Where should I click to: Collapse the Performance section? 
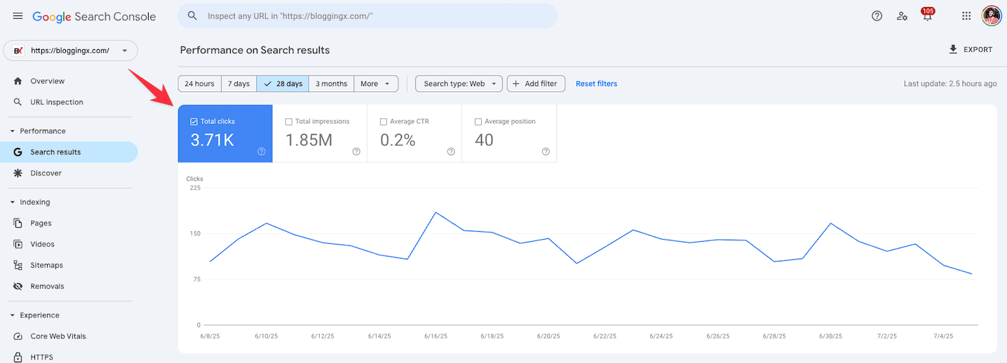click(13, 131)
